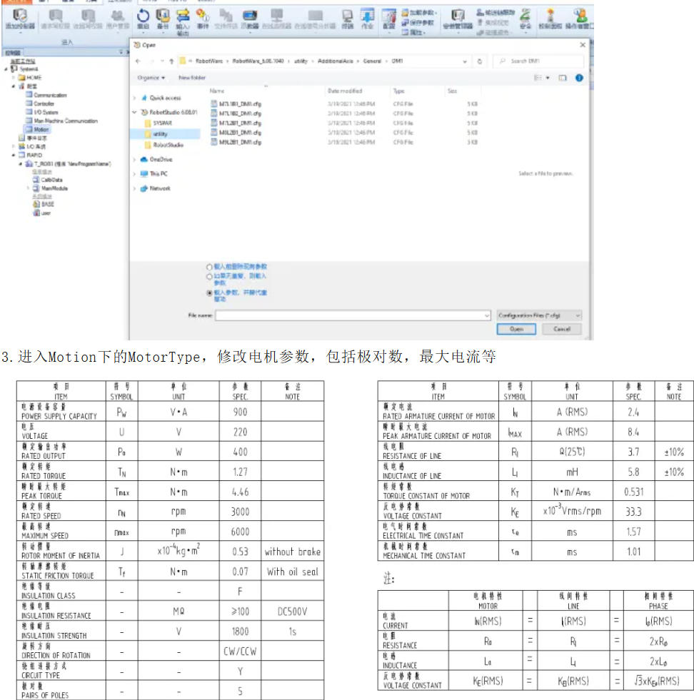Click the Add Controller ribbon icon
Viewport: 694px width, 700px height.
point(21,18)
